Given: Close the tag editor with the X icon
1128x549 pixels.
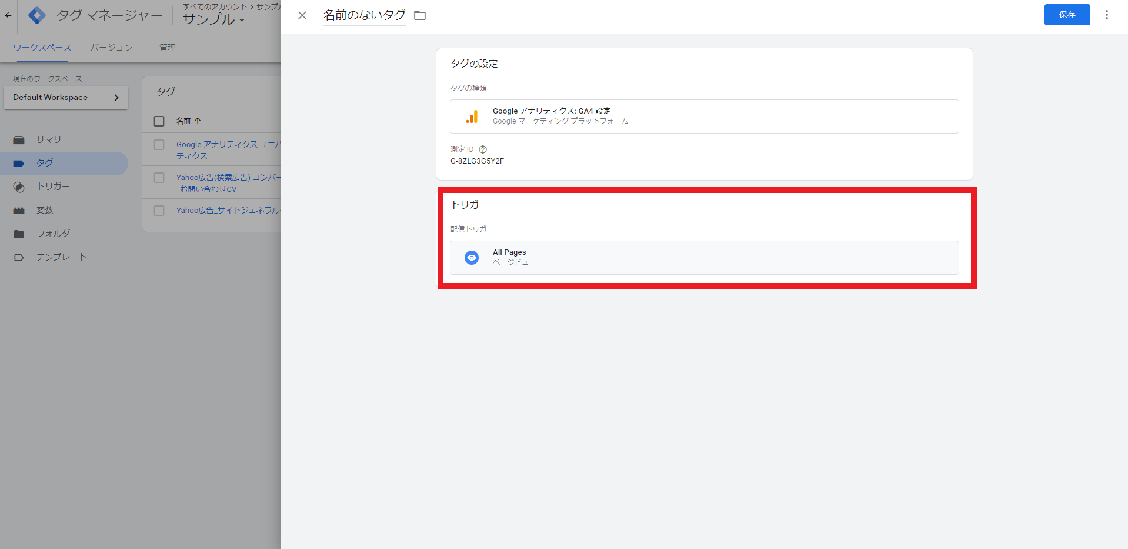Looking at the screenshot, I should (302, 15).
